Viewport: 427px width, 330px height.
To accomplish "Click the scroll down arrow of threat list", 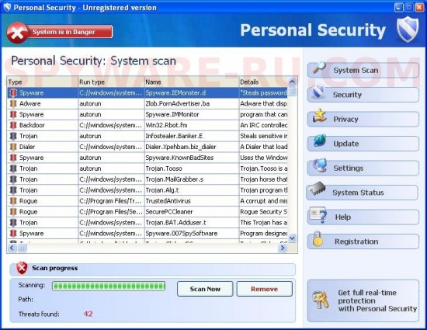I will point(292,238).
